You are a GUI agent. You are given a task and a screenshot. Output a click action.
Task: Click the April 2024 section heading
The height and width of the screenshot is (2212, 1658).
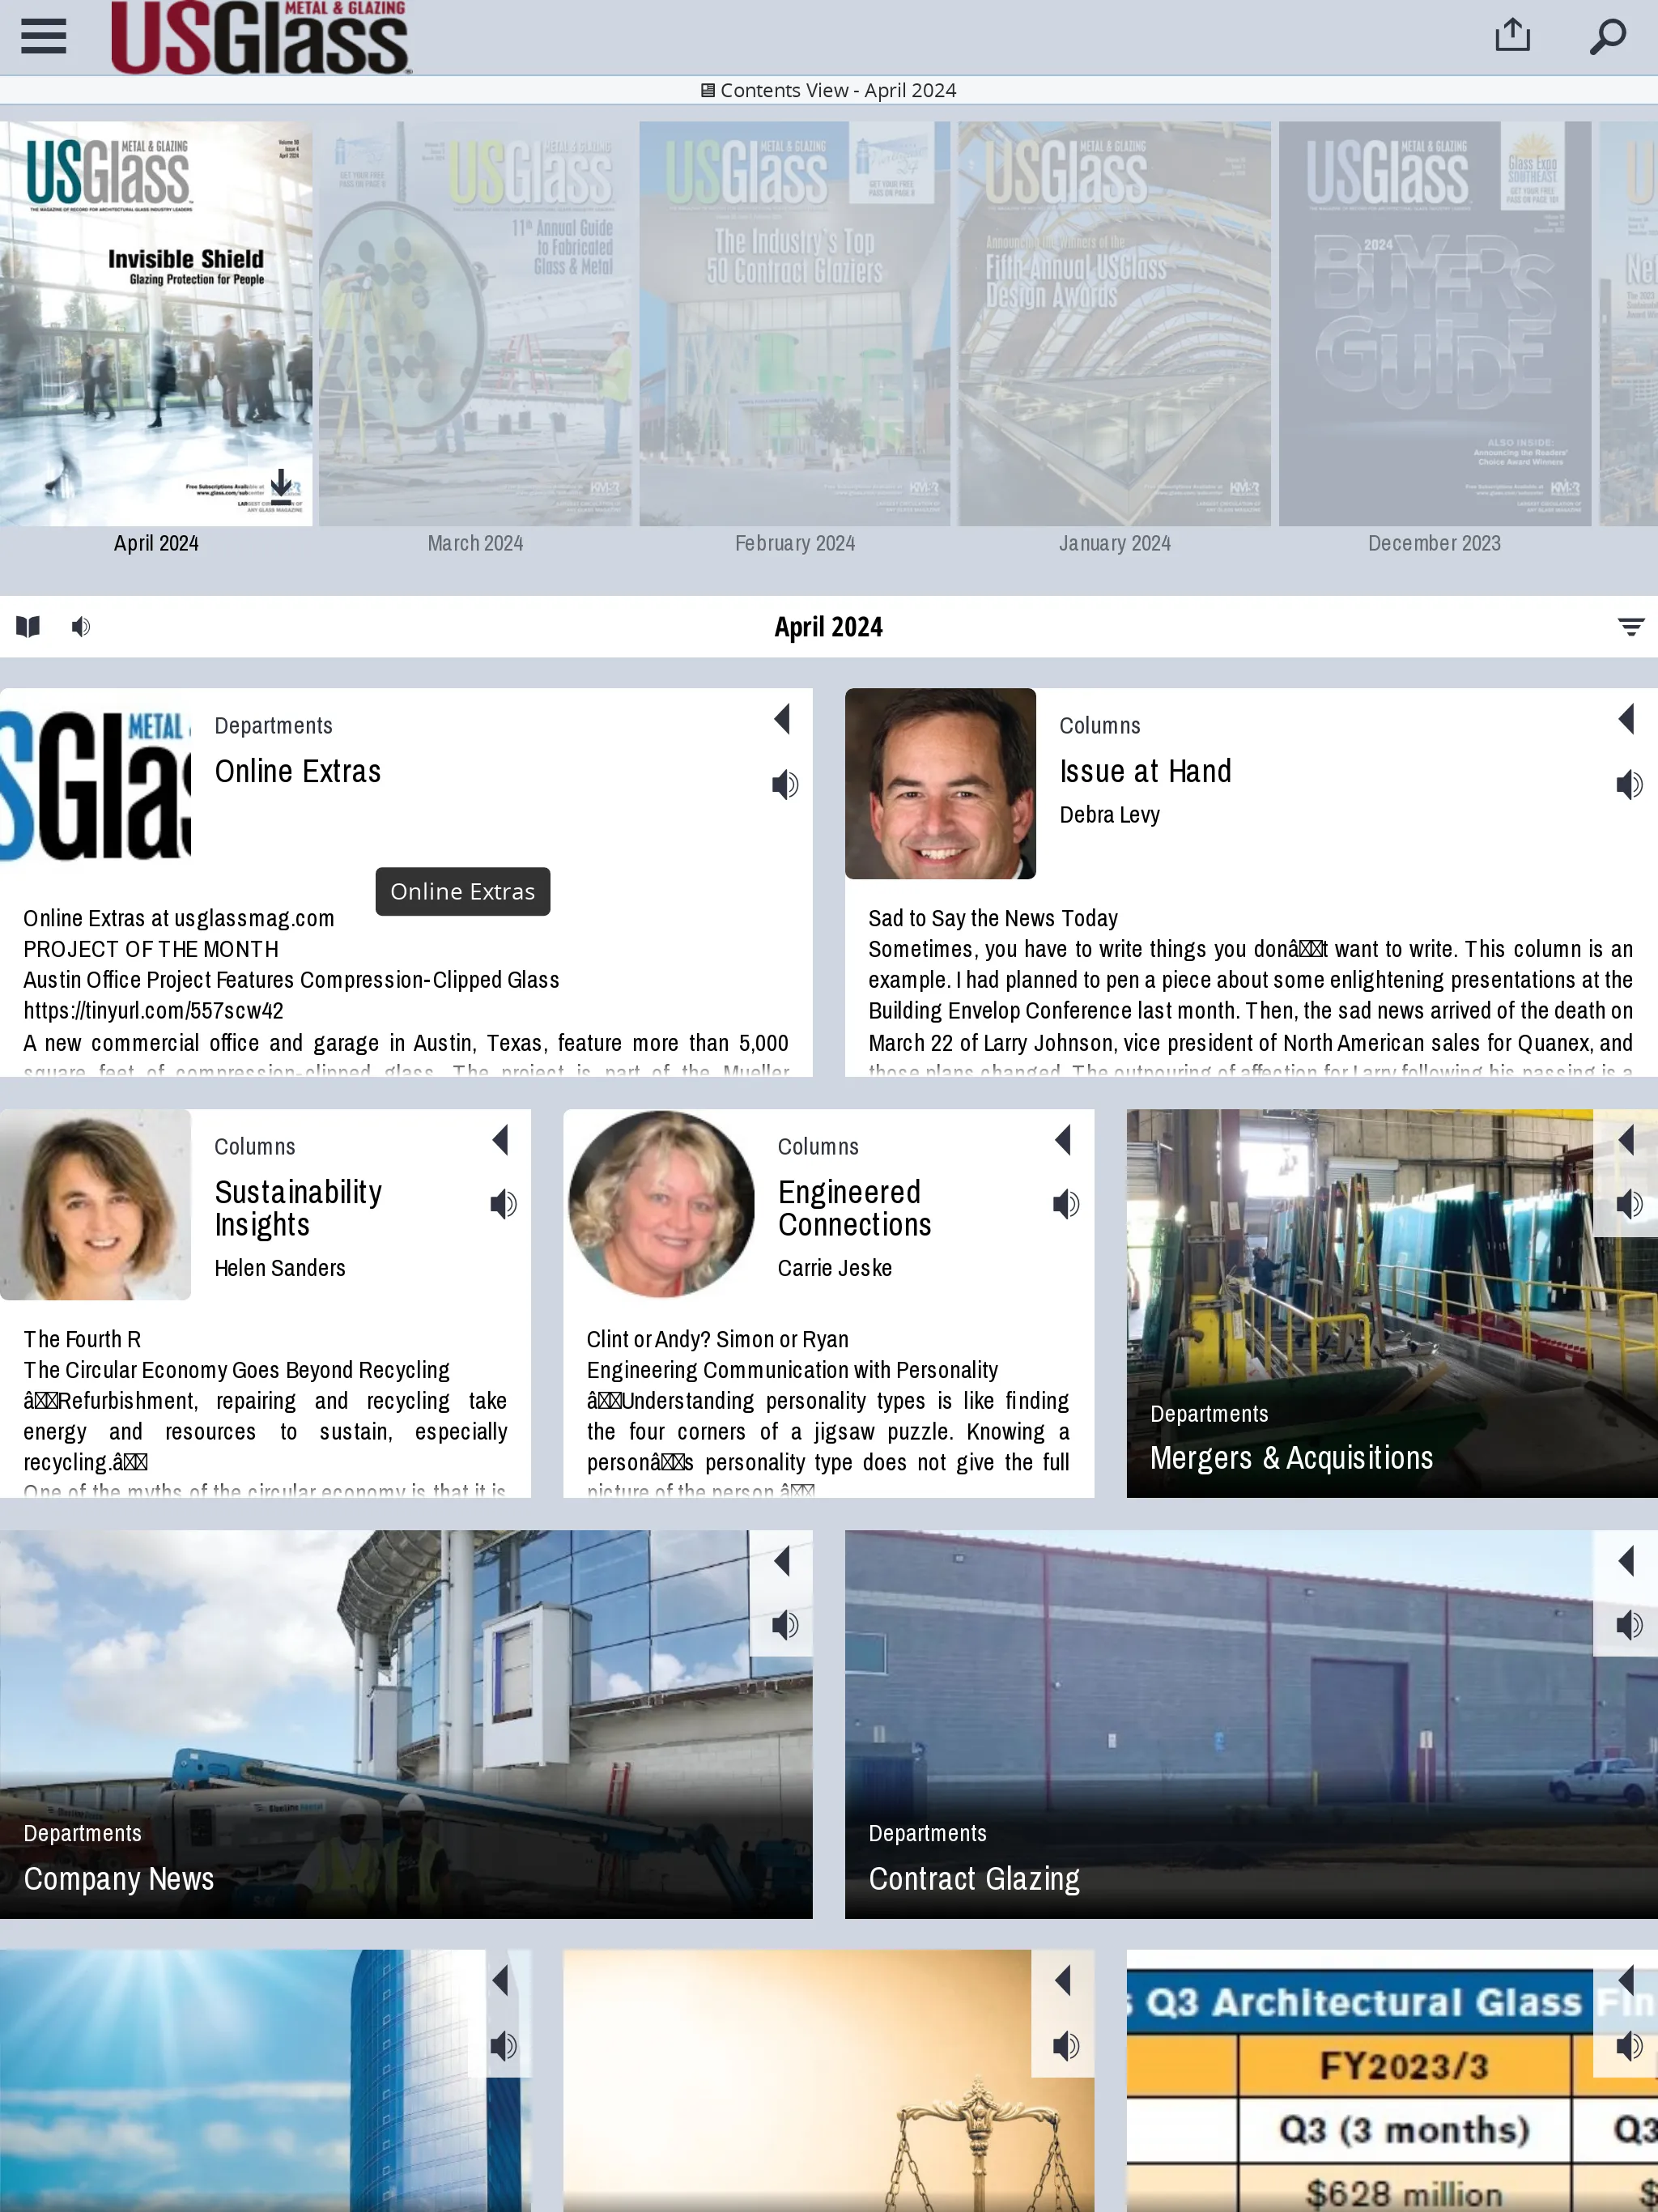[x=828, y=627]
